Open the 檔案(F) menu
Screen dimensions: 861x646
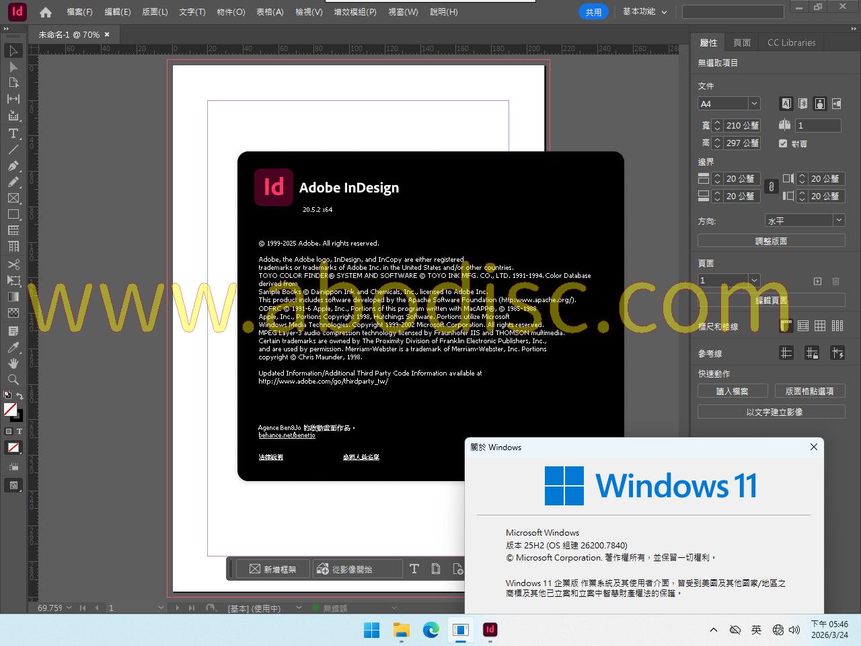[x=79, y=11]
